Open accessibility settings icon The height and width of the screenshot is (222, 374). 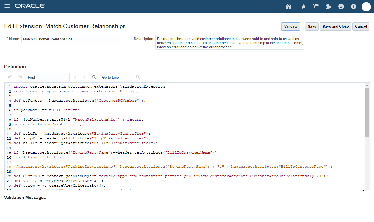[x=341, y=6]
